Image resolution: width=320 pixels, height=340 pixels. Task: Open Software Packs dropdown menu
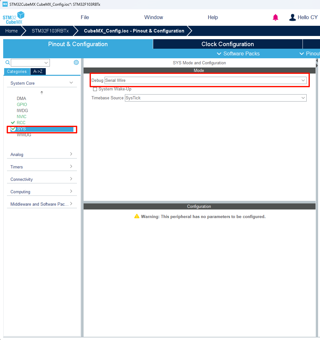click(238, 53)
